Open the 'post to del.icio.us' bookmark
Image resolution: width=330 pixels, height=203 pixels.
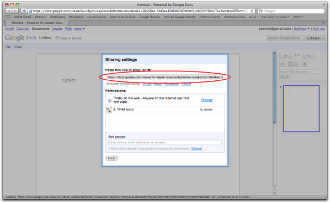(123, 17)
